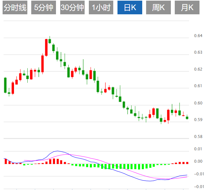Select the 5分钟 chart interval
Screen dimensions: 206x190
44,7
